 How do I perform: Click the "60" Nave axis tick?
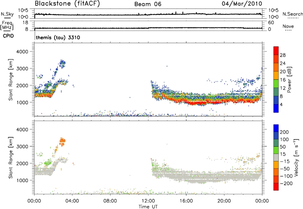coord(271,23)
